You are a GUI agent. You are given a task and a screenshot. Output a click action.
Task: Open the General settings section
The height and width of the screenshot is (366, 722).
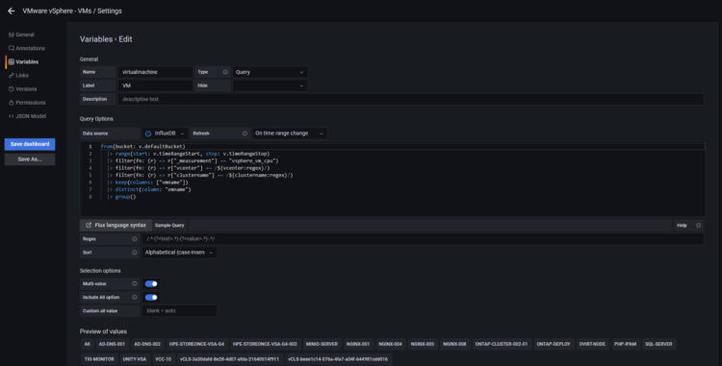[21, 35]
